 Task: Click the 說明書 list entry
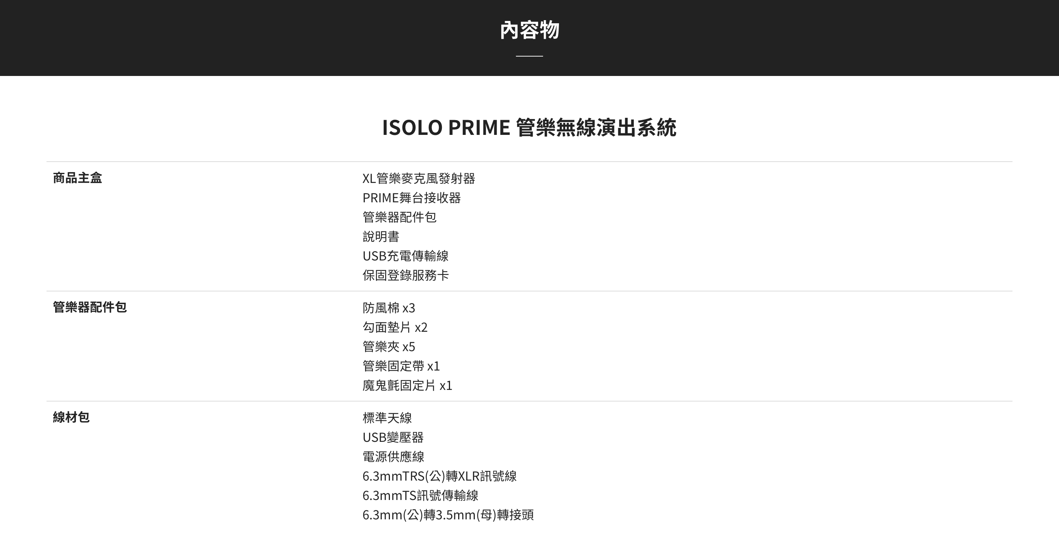point(381,236)
